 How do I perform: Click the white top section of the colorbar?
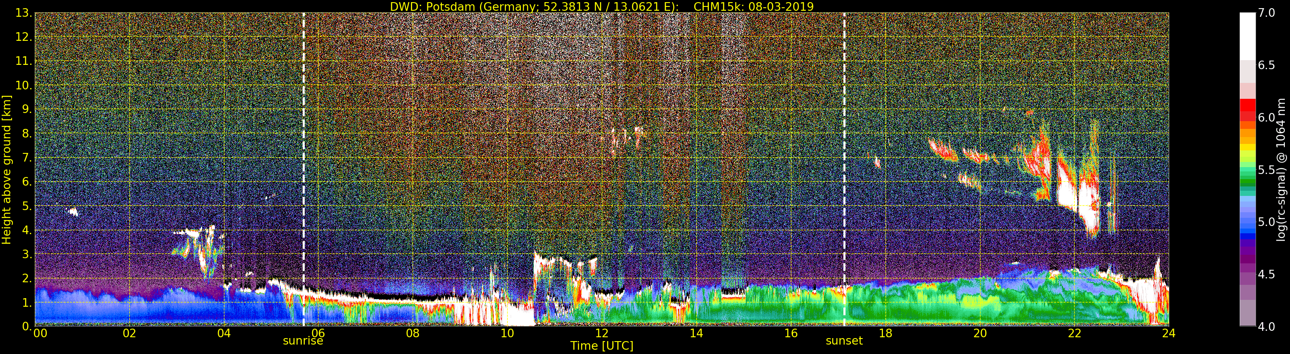tap(1247, 36)
